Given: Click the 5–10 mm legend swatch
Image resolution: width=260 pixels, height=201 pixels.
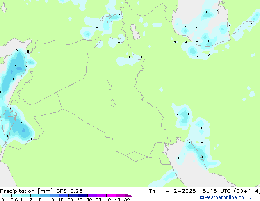Looking at the screenshot, I should coord(45,196).
